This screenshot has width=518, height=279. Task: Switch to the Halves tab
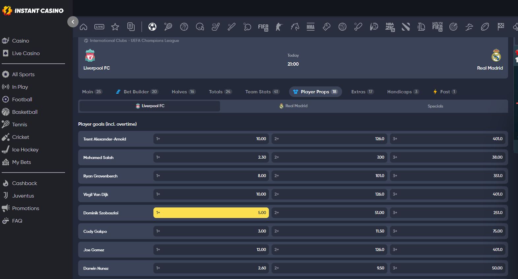tap(183, 92)
